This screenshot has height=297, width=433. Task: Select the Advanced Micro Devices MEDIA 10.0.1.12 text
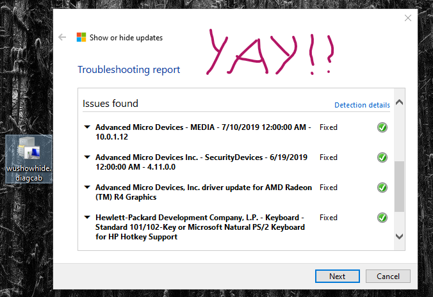coord(203,132)
